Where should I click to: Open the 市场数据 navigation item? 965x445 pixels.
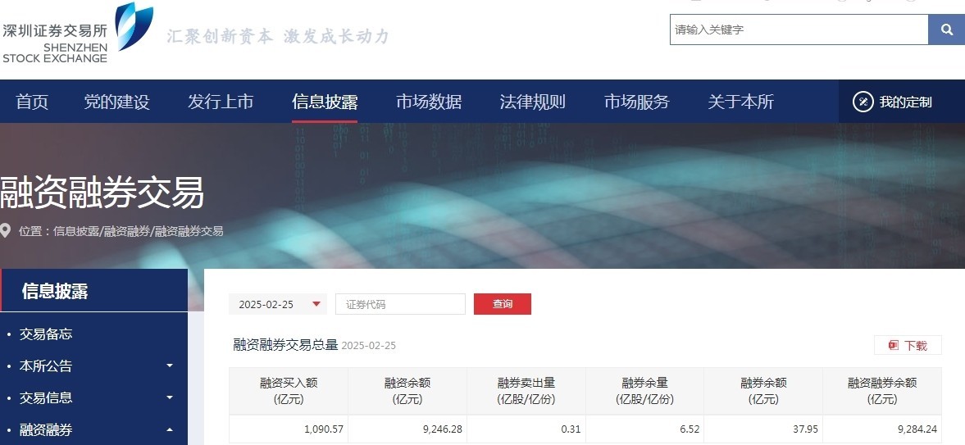point(429,102)
